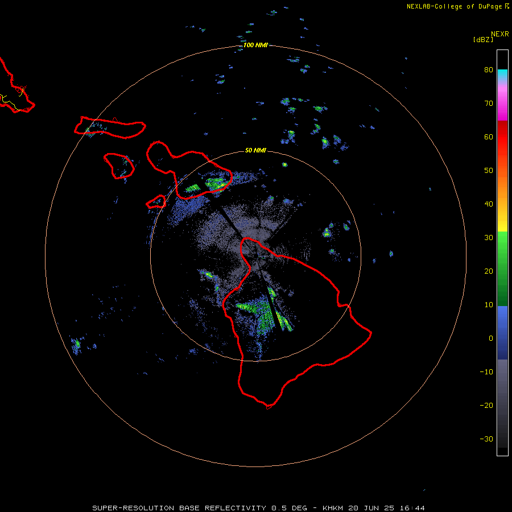Click the 50 NMI range ring label
512x512 pixels.
tap(255, 150)
